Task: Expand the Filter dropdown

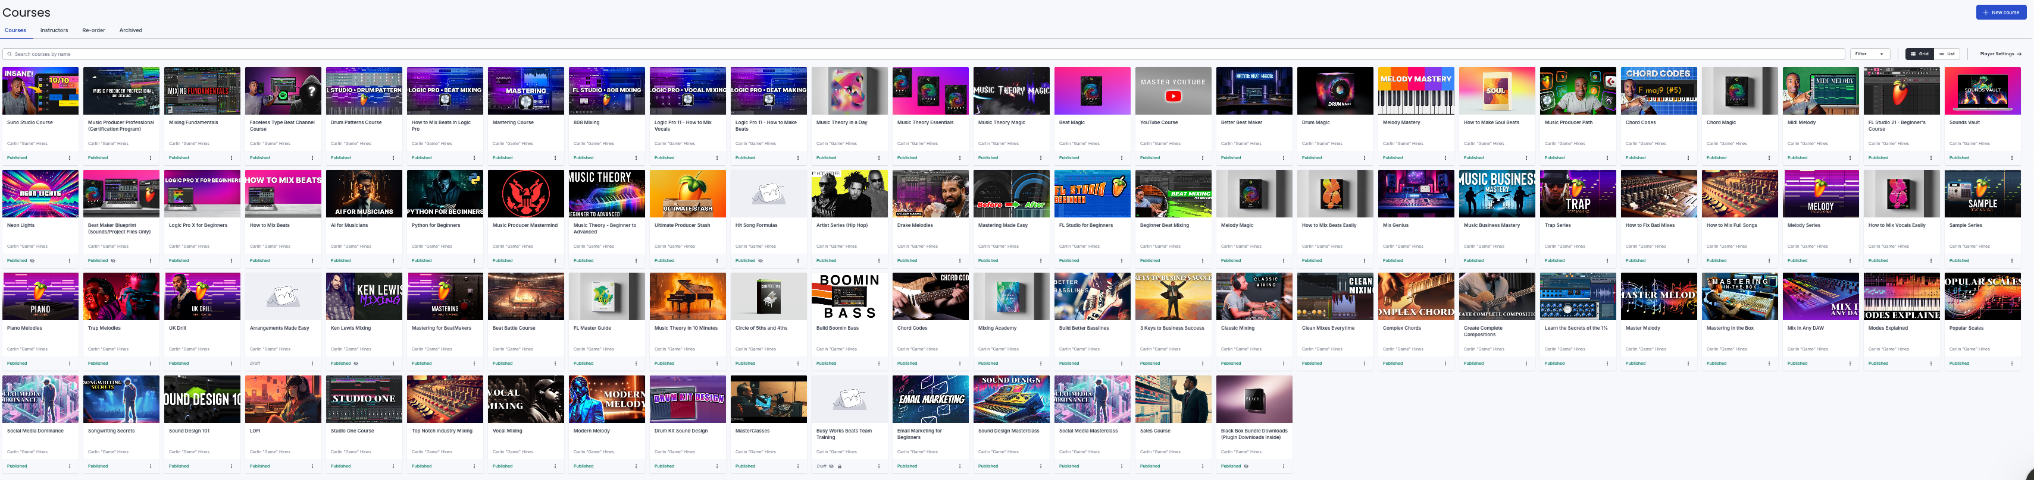Action: (x=1869, y=55)
